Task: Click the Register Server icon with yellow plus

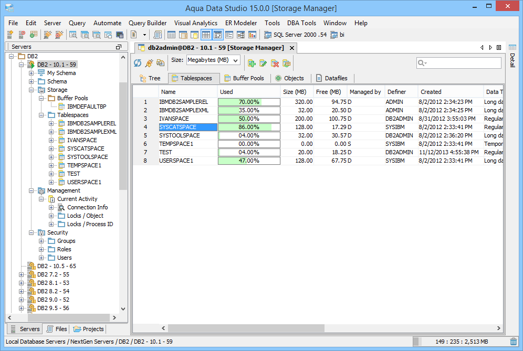Action: coord(10,34)
